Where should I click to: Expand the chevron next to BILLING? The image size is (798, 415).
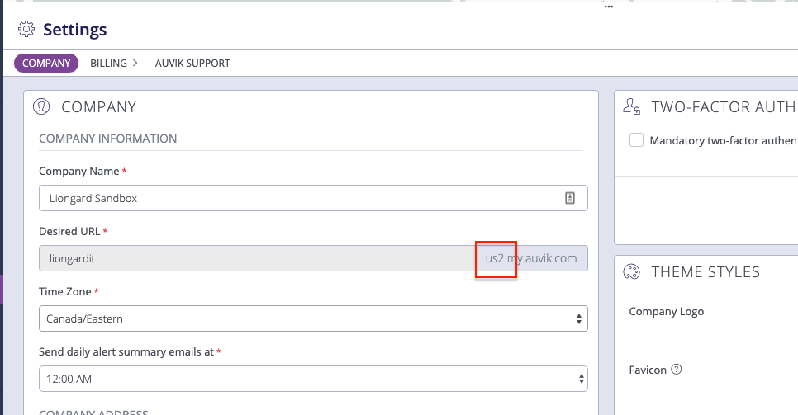[135, 63]
